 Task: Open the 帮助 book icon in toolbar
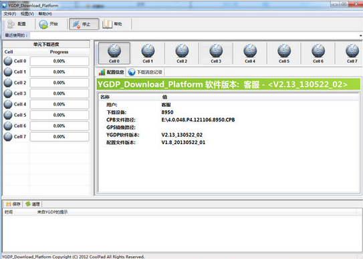(x=112, y=24)
